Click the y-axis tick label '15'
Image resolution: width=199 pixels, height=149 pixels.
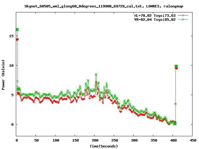(x=11, y=36)
